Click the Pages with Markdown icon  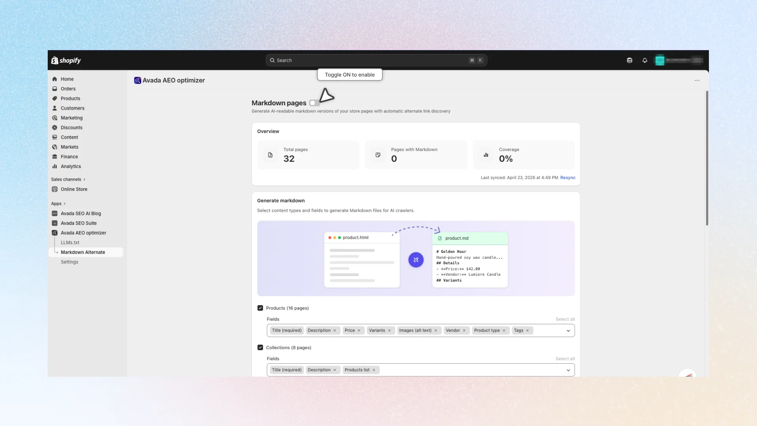pos(378,155)
